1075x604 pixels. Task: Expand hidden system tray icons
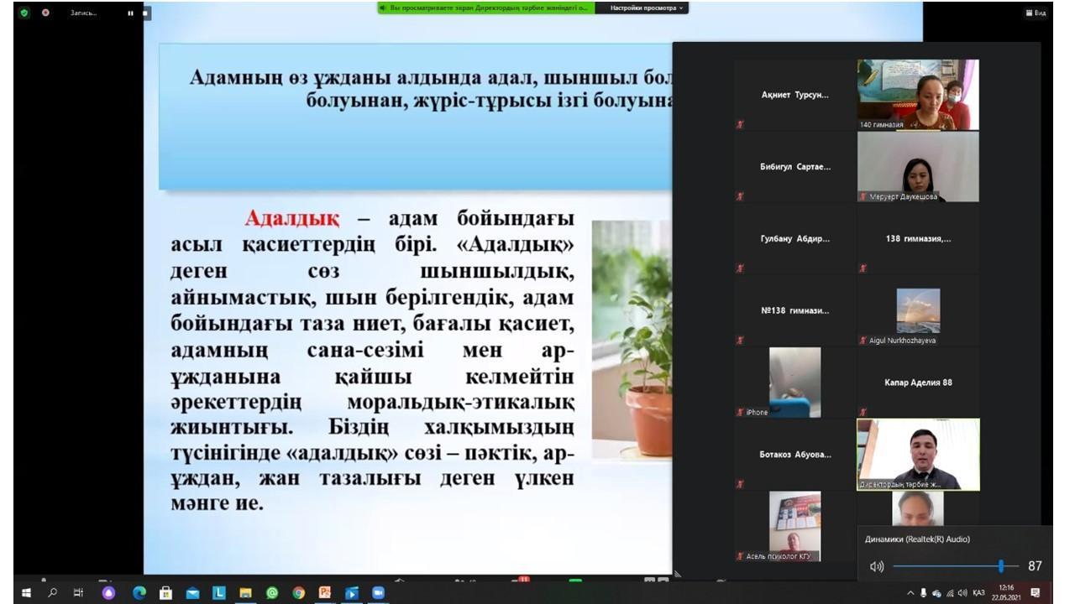point(910,593)
